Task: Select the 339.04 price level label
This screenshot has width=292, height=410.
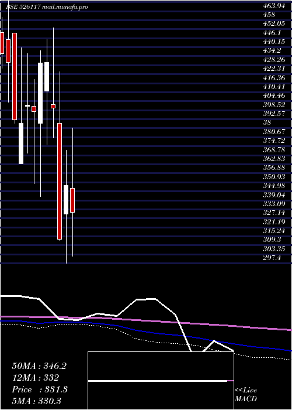Action: 274,195
